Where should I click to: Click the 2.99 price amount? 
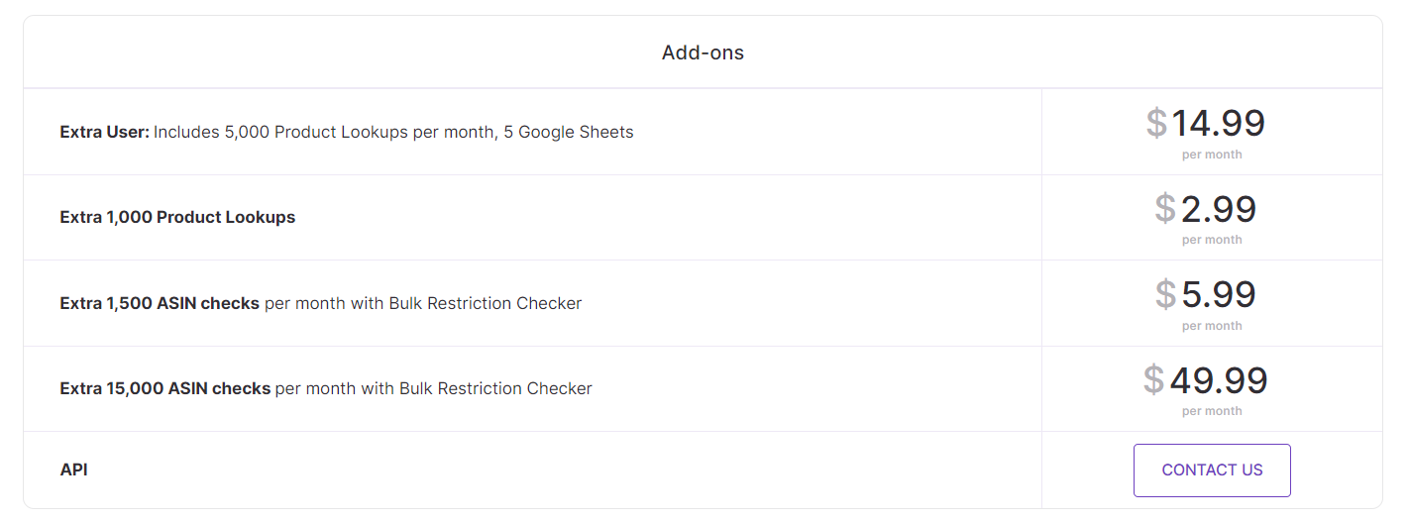(1218, 209)
